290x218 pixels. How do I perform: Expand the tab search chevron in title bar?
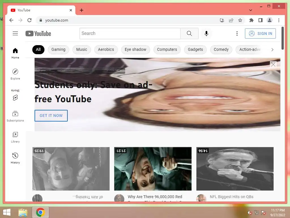pos(251,10)
